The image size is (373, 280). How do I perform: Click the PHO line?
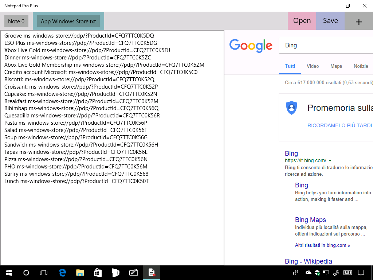pyautogui.click(x=76, y=166)
